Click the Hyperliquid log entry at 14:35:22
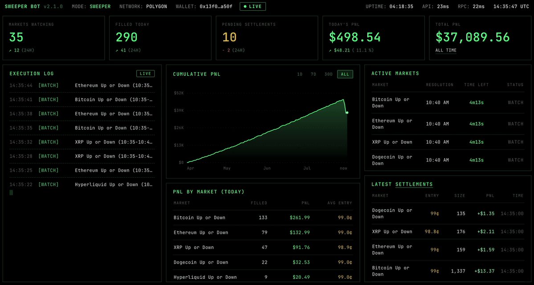This screenshot has height=285, width=534. pos(82,184)
